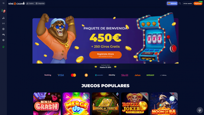Select the globe-style ball sidebar icon
The height and width of the screenshot is (115, 204).
(3, 40)
